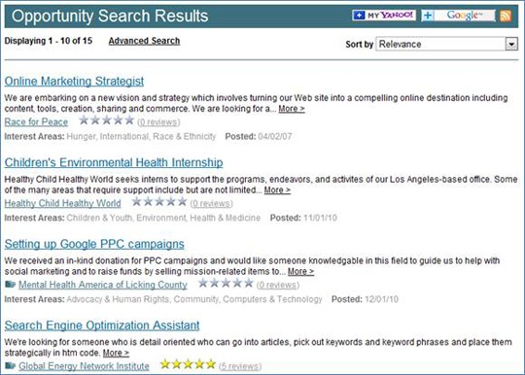Click flag icon beside Mental Health America
Viewport: 525px width, 375px height.
click(11, 285)
